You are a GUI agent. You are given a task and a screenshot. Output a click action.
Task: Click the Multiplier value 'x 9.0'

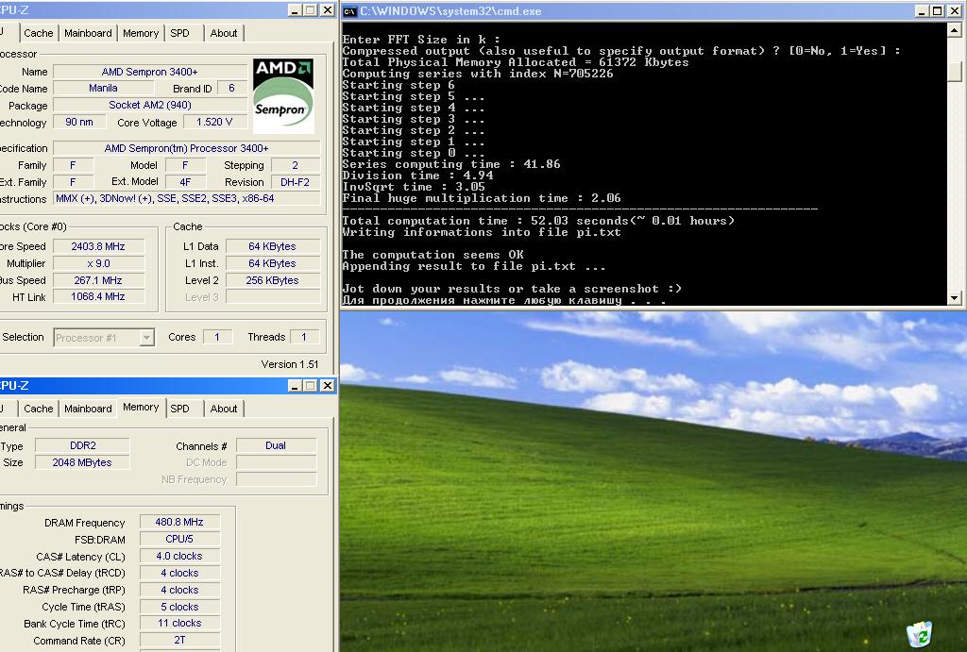(98, 264)
